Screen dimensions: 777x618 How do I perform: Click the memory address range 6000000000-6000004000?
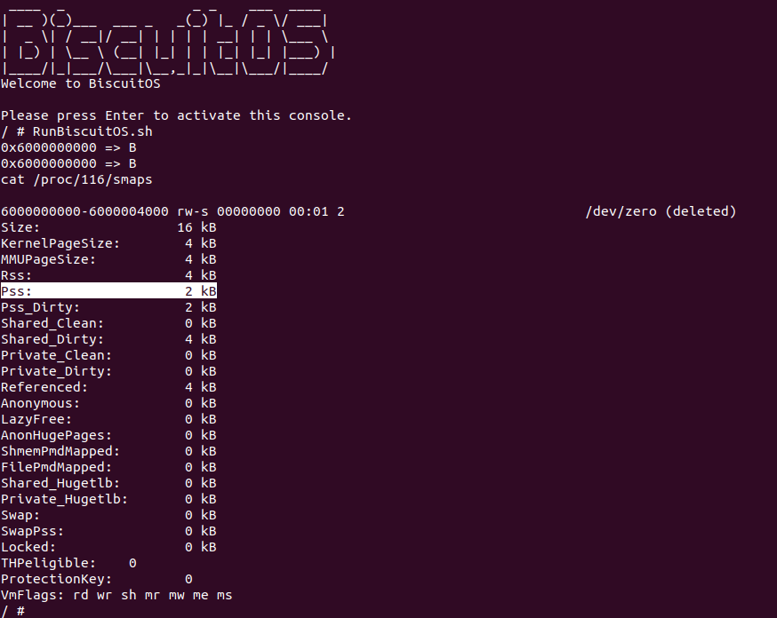(84, 211)
